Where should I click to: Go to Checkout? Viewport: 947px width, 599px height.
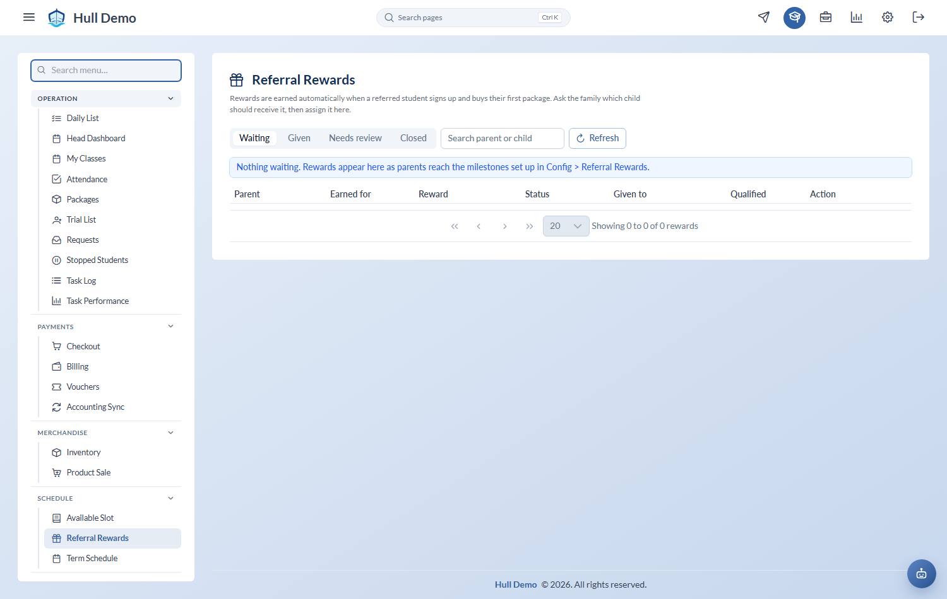tap(112, 346)
